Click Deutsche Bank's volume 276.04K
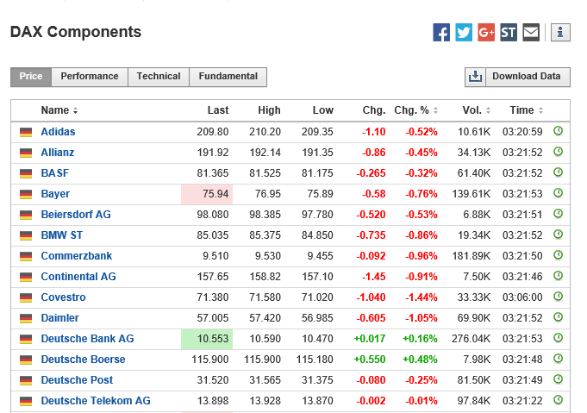 tap(471, 339)
